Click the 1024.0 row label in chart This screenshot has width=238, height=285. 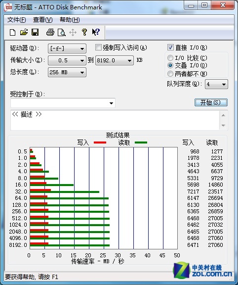18,225
